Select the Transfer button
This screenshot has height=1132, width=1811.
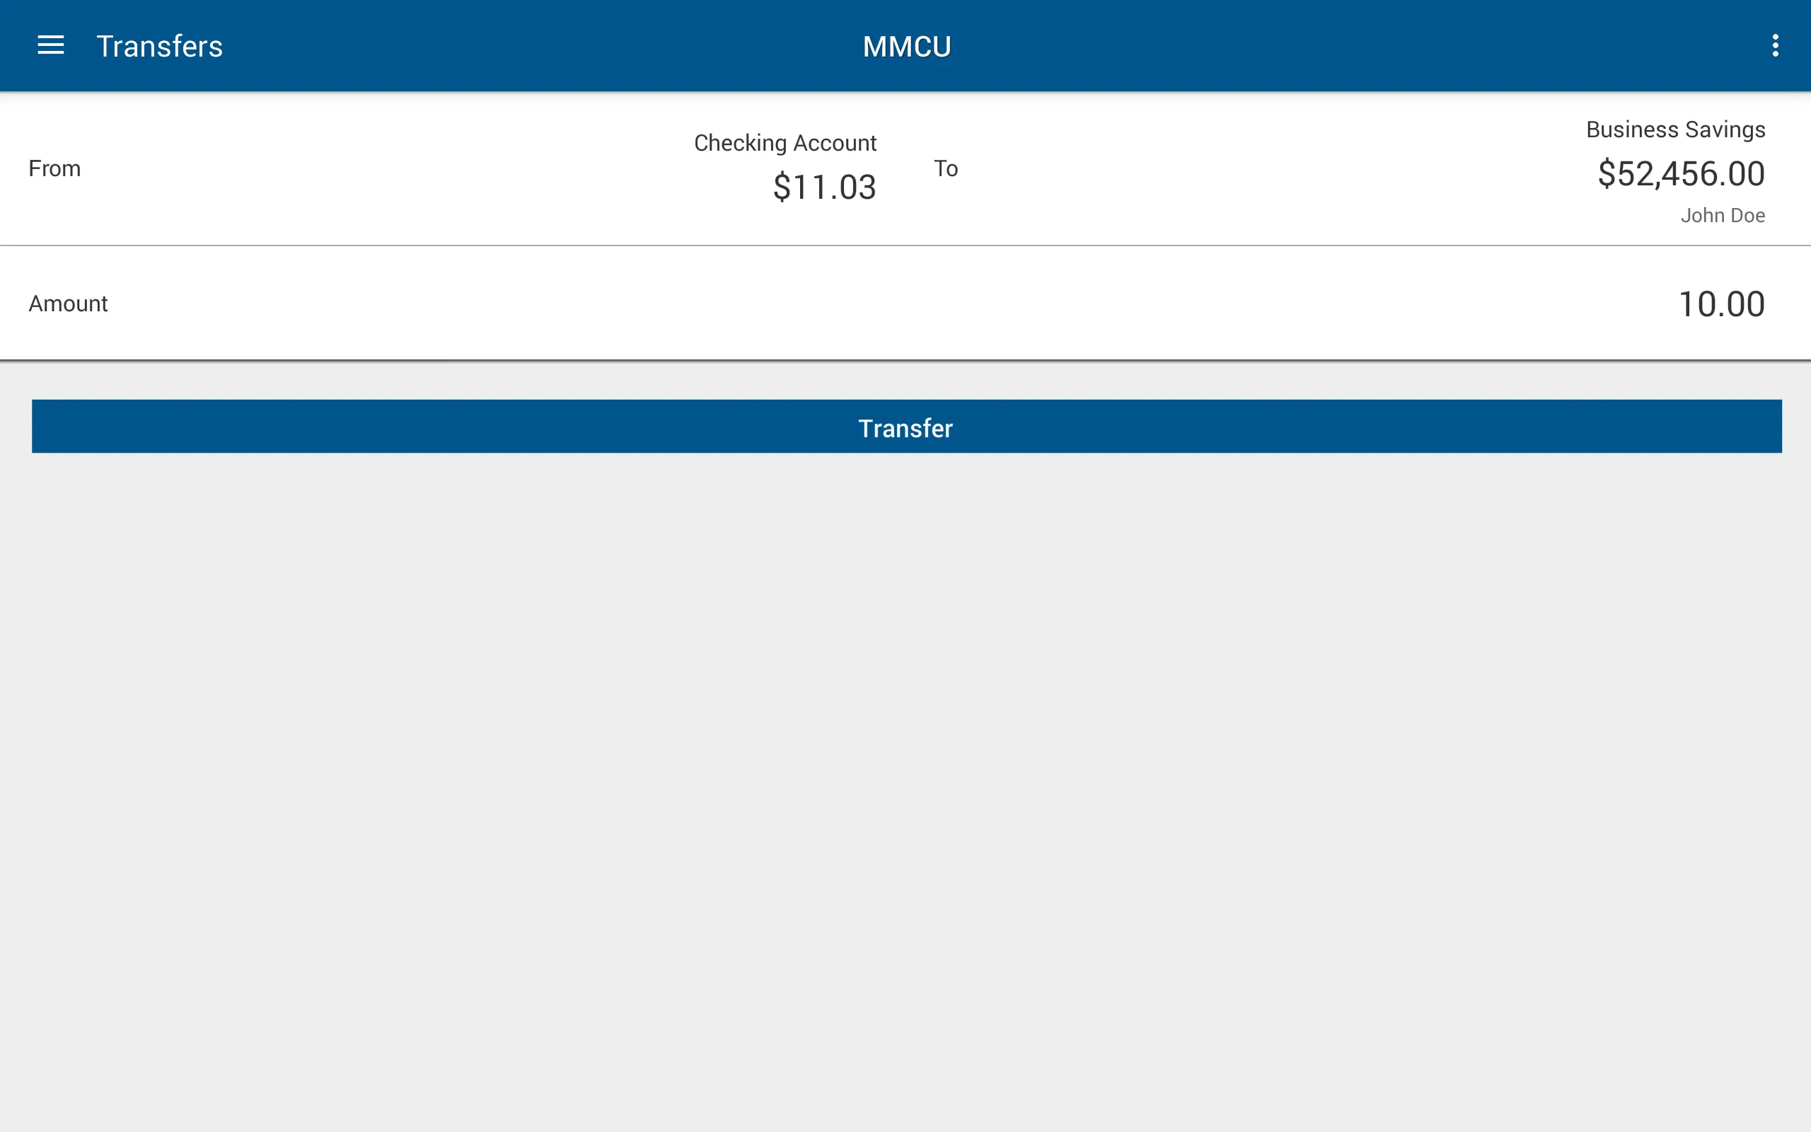pyautogui.click(x=905, y=425)
